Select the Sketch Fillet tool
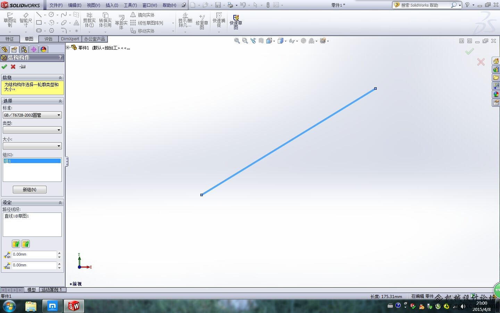Viewport: 500px width, 313px height. 64,31
